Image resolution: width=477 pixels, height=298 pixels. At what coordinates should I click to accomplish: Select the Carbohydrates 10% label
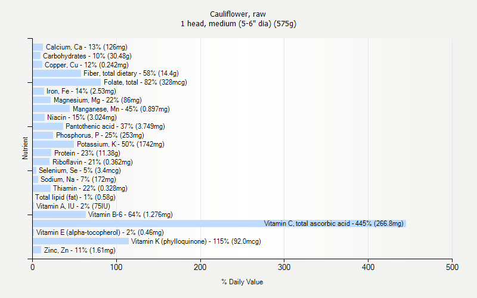coord(87,56)
